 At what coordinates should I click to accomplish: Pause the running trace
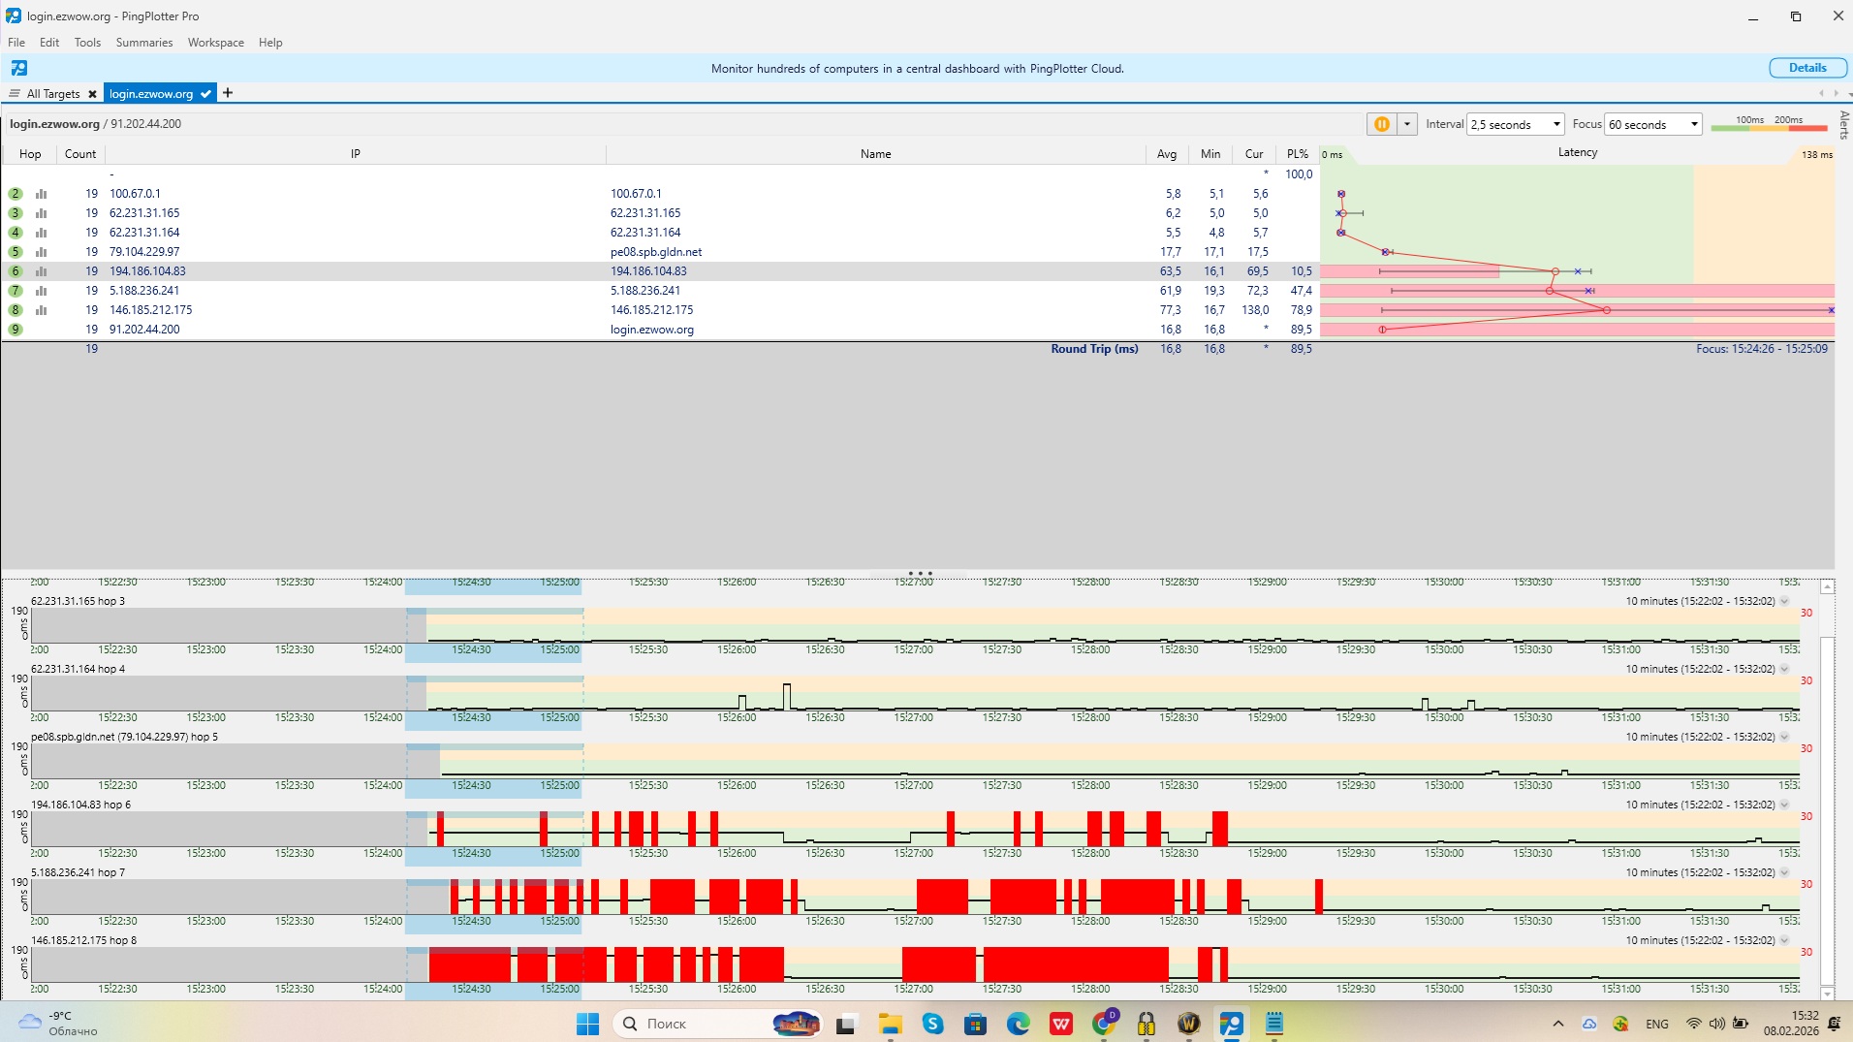tap(1381, 124)
